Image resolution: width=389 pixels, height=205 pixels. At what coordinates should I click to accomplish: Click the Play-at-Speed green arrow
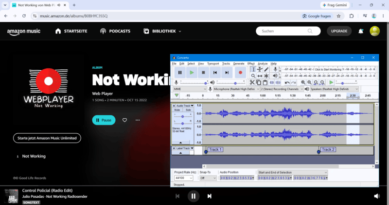click(331, 82)
